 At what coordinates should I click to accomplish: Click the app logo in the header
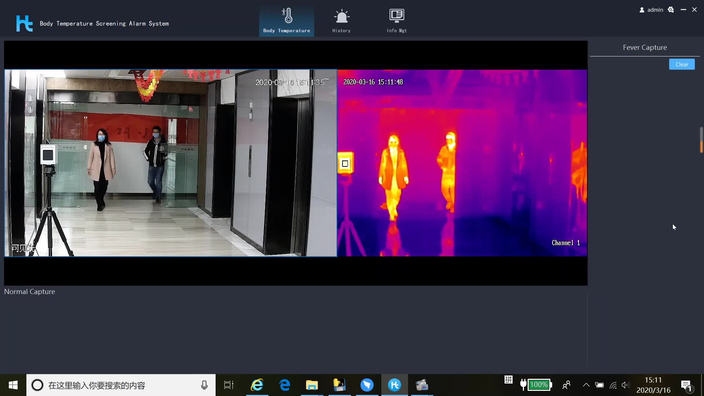click(x=24, y=23)
